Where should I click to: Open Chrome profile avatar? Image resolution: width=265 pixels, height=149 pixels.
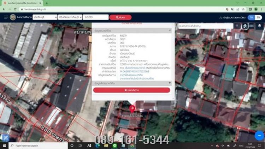256,9
